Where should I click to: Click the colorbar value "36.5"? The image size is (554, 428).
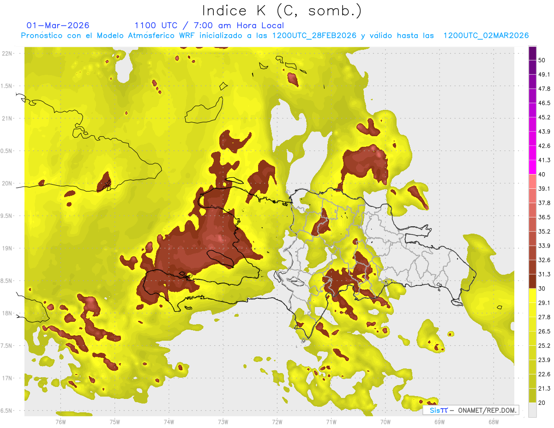544,217
